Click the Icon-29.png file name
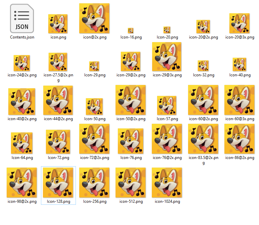The width and height of the screenshot is (259, 225). [95, 75]
